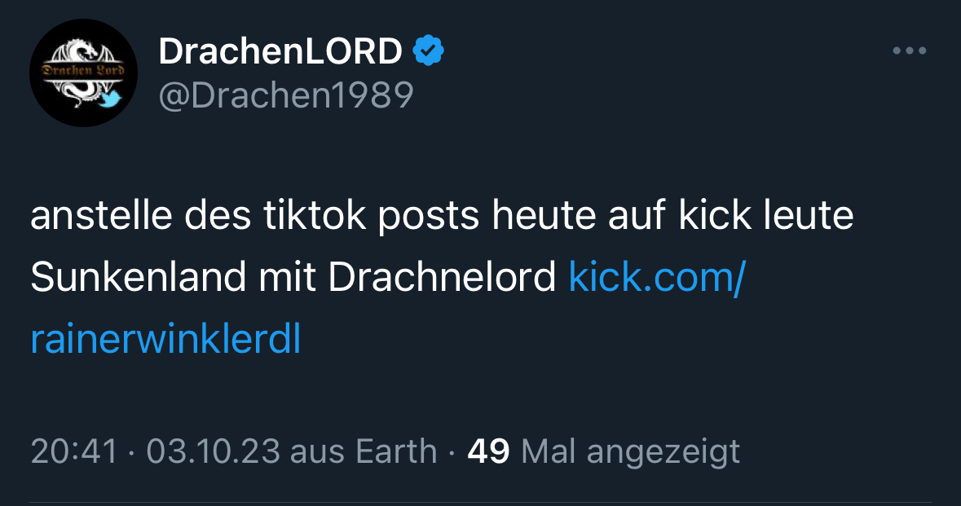Click the word Drachnelord in tweet text
The height and width of the screenshot is (506, 961).
tap(441, 277)
